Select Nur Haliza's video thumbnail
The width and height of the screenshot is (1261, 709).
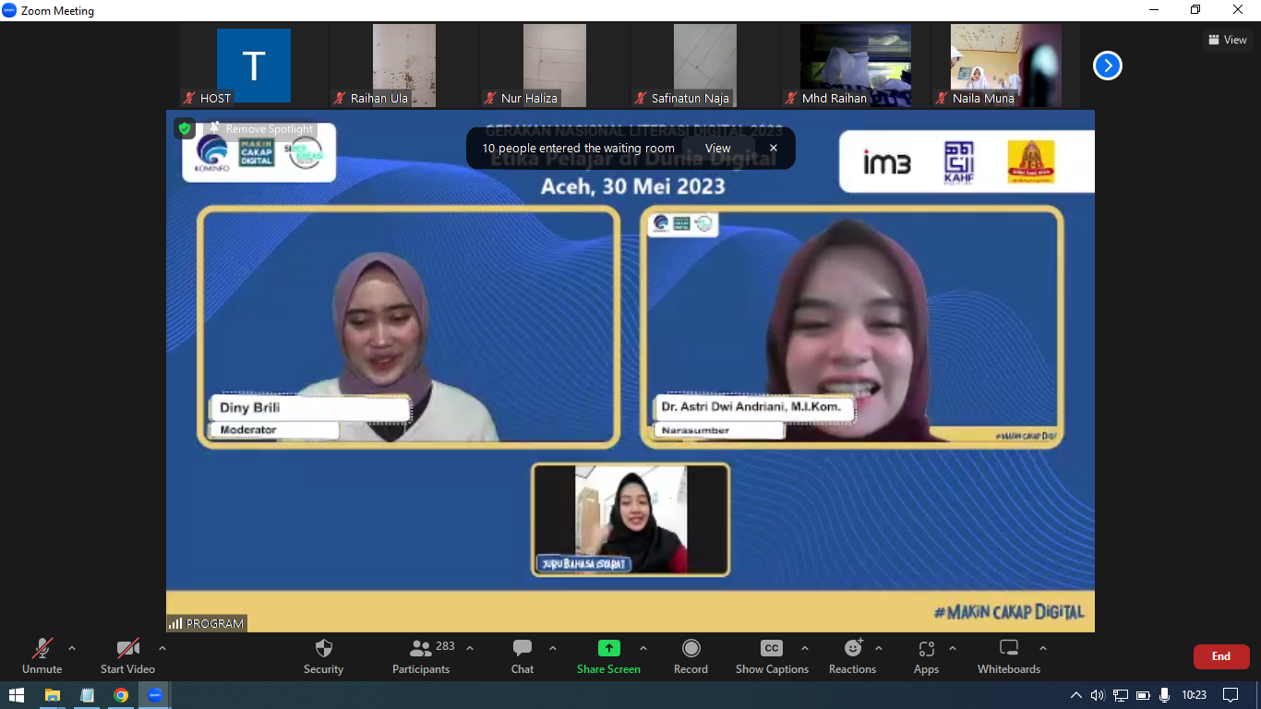pyautogui.click(x=555, y=66)
